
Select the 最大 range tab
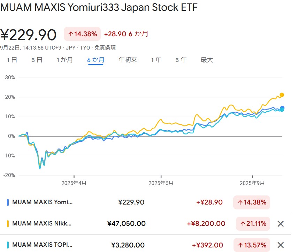(x=207, y=60)
